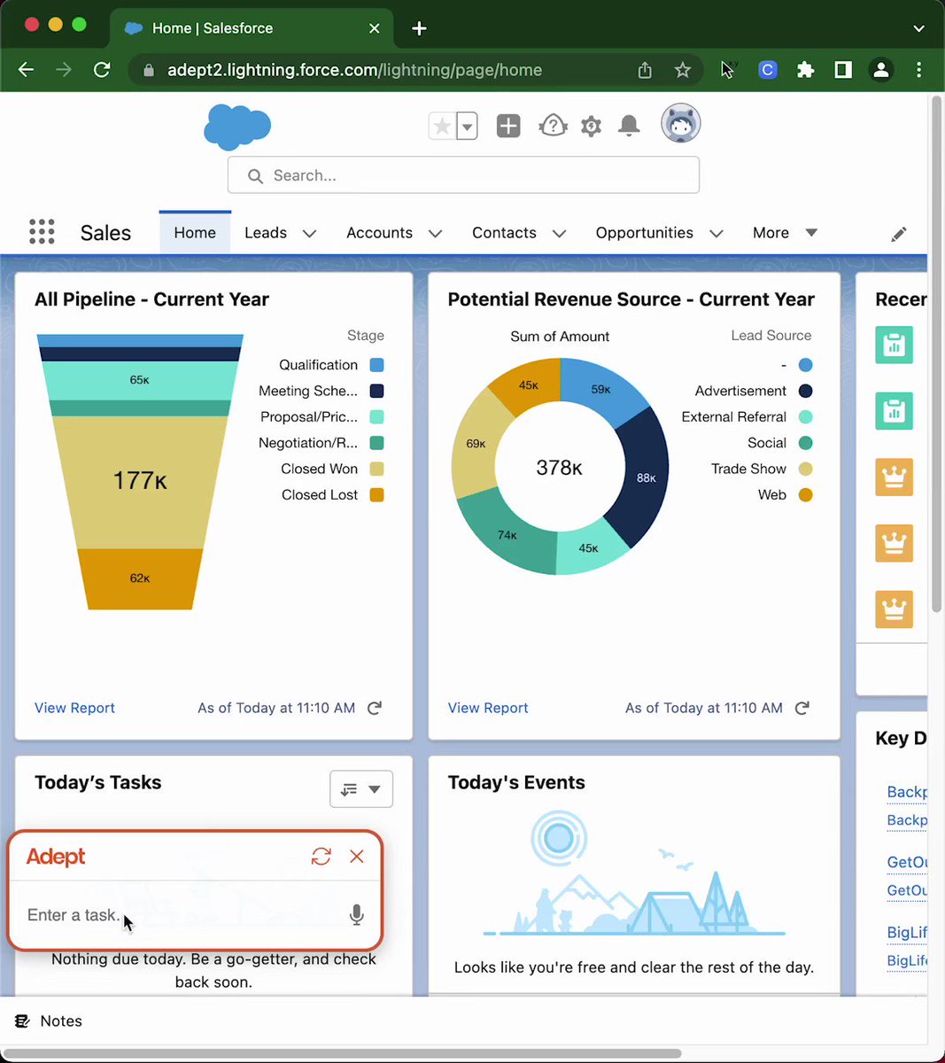Click View Report under All Pipeline
945x1063 pixels.
74,708
